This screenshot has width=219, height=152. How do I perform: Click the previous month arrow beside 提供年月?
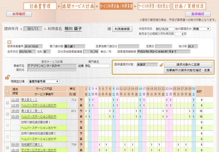tap(22, 29)
